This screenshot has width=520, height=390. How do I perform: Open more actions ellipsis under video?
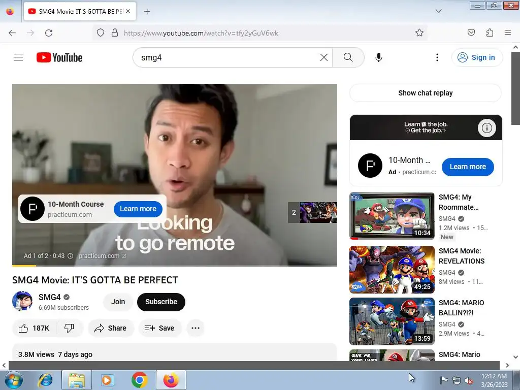(196, 328)
